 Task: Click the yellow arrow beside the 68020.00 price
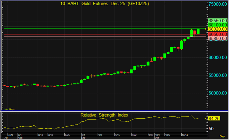(205, 29)
